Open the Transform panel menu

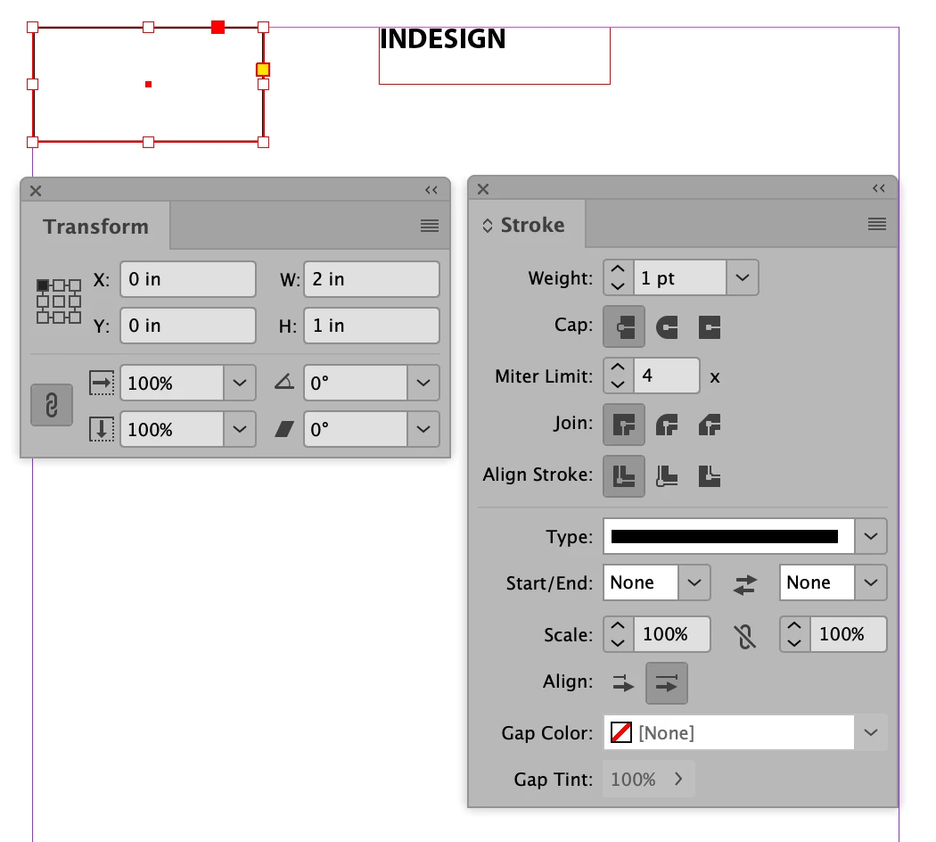point(430,226)
